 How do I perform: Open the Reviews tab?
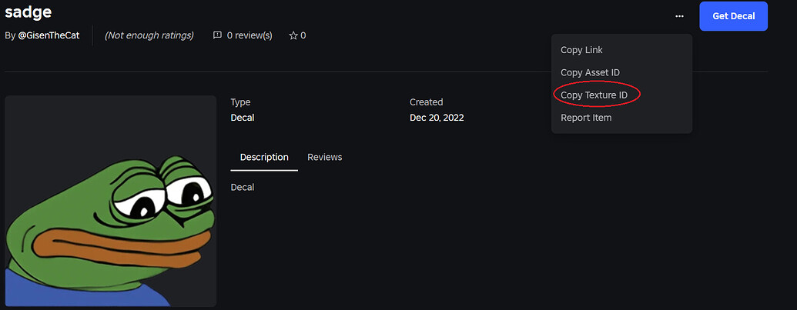coord(324,157)
